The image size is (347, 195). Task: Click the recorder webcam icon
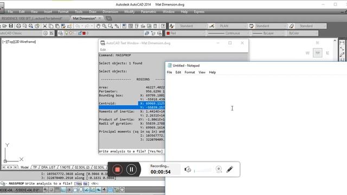point(219,170)
